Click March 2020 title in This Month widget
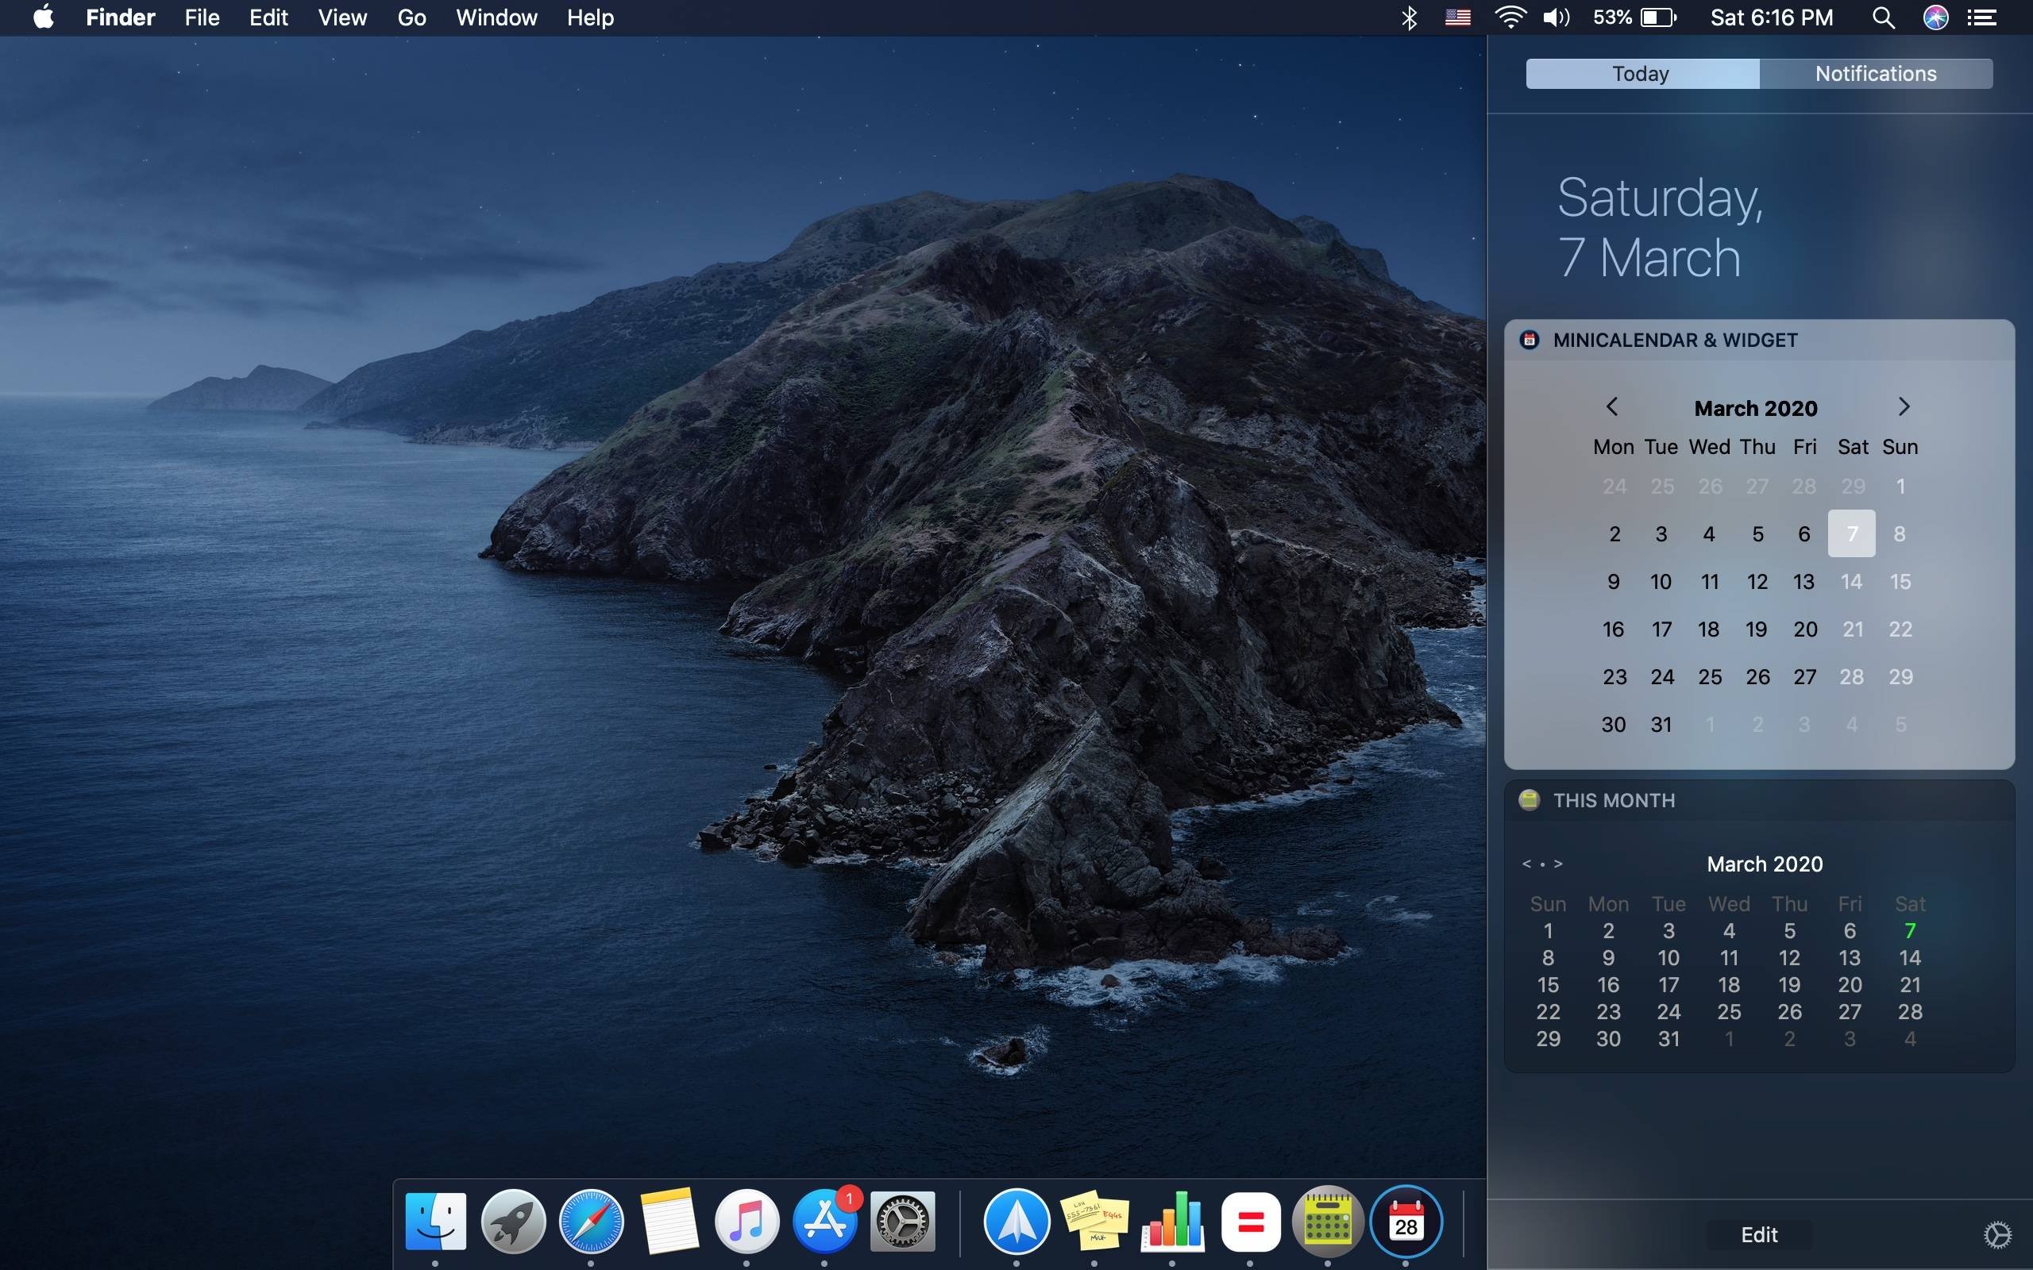This screenshot has height=1270, width=2033. tap(1765, 864)
